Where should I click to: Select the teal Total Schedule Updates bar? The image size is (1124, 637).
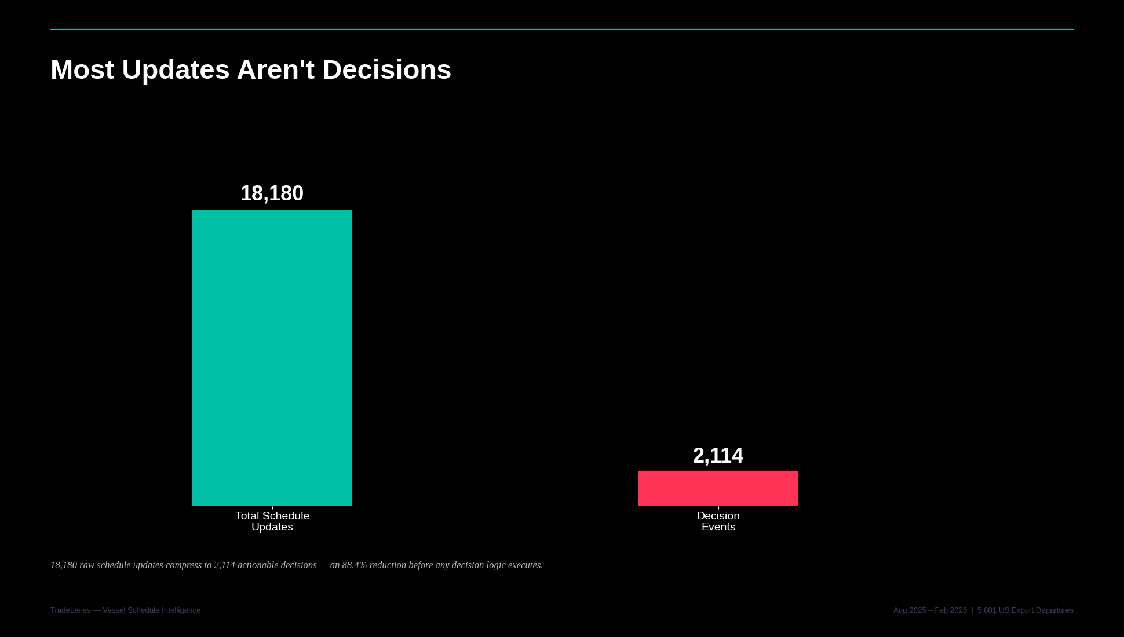[272, 357]
